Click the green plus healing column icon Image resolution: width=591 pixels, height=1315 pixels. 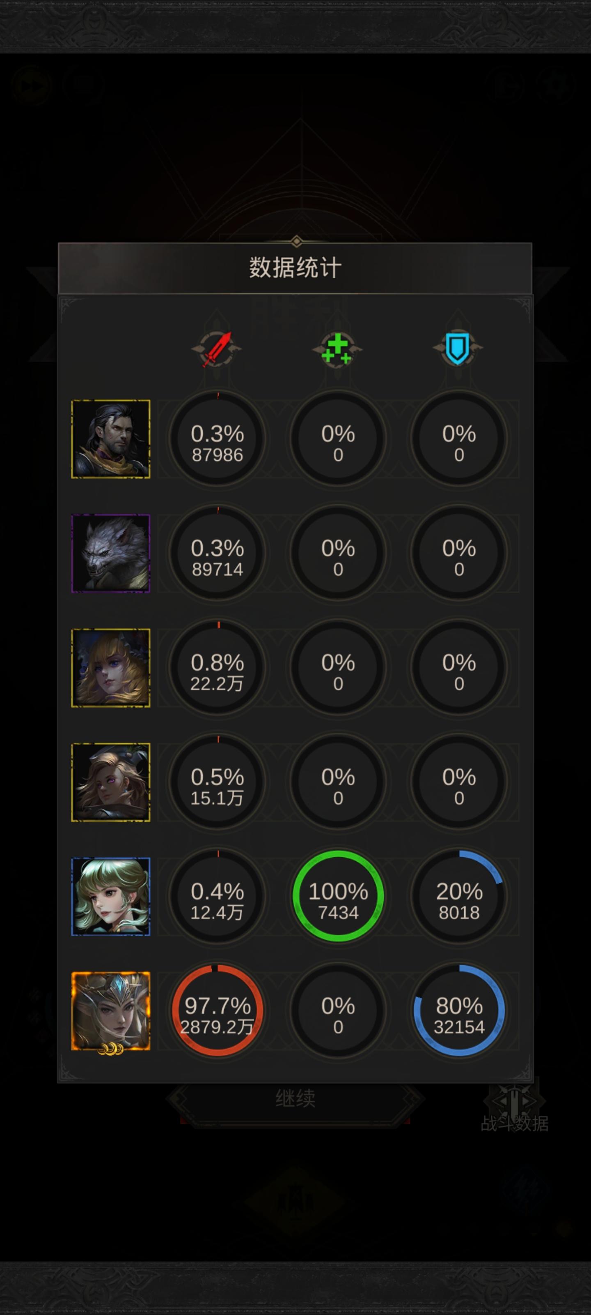point(337,349)
